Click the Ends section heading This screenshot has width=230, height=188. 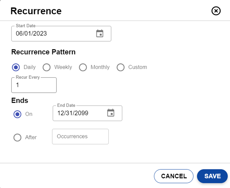[x=20, y=101]
